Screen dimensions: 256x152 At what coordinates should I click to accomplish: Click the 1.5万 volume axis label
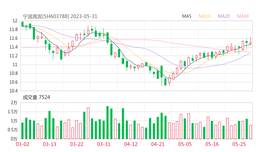pyautogui.click(x=12, y=112)
